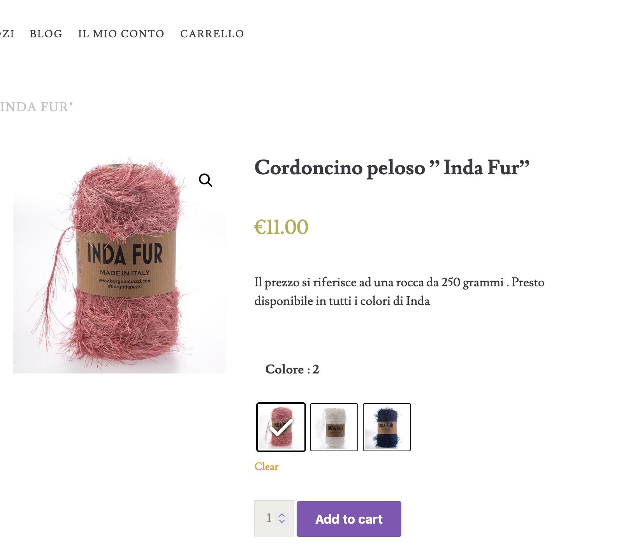Select the pink Inda Fur color swatch
This screenshot has width=619, height=547.
(x=281, y=427)
